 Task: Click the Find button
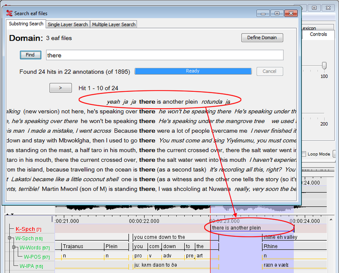pyautogui.click(x=30, y=55)
